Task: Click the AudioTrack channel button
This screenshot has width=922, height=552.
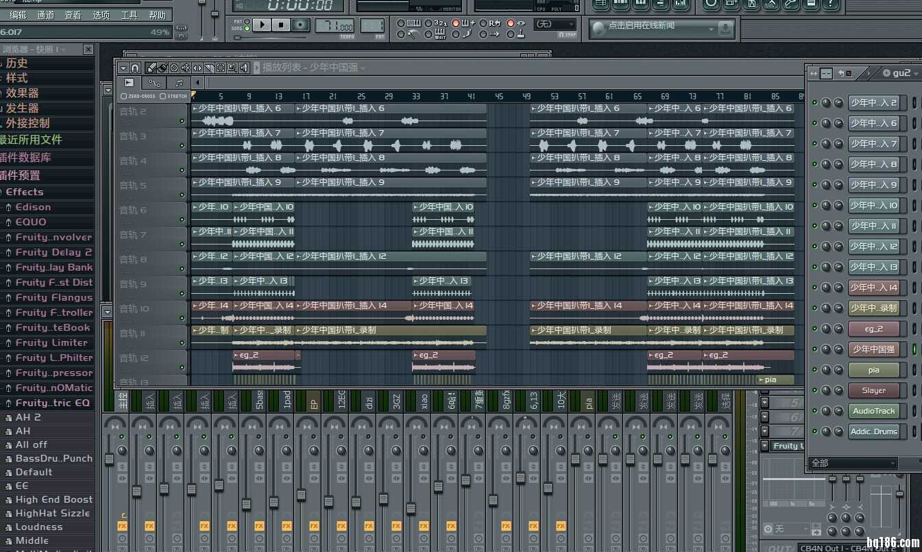Action: 873,411
